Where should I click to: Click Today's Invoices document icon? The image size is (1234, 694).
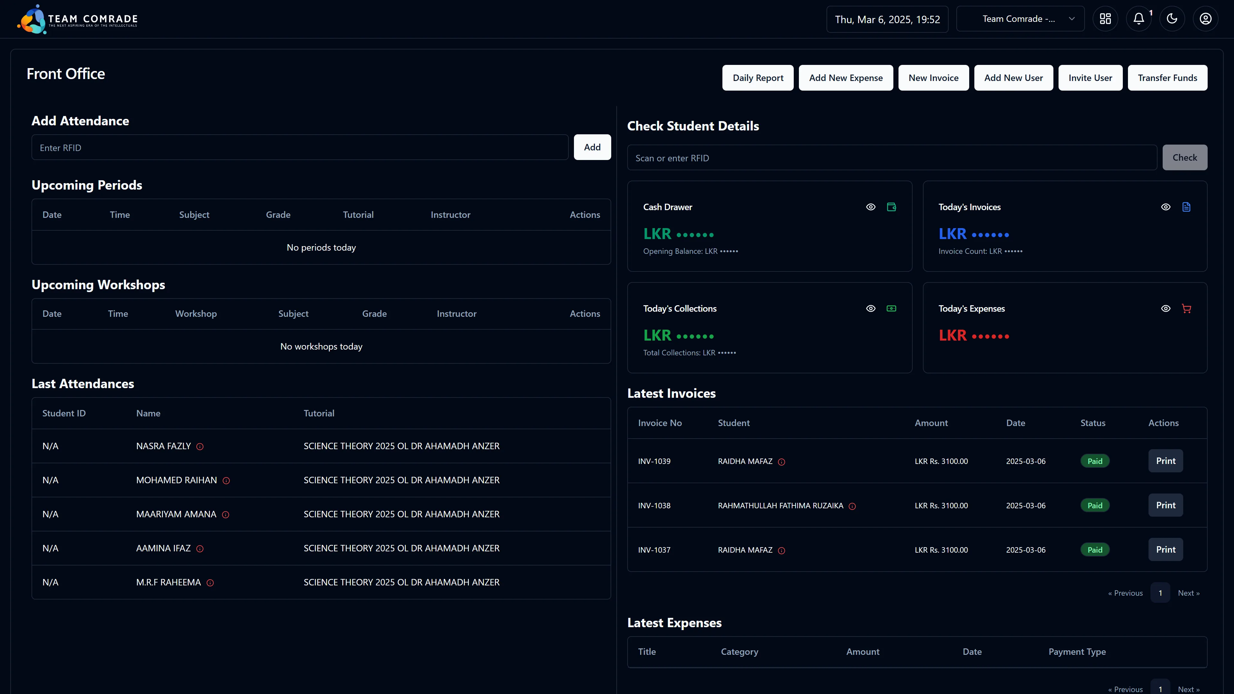1186,207
